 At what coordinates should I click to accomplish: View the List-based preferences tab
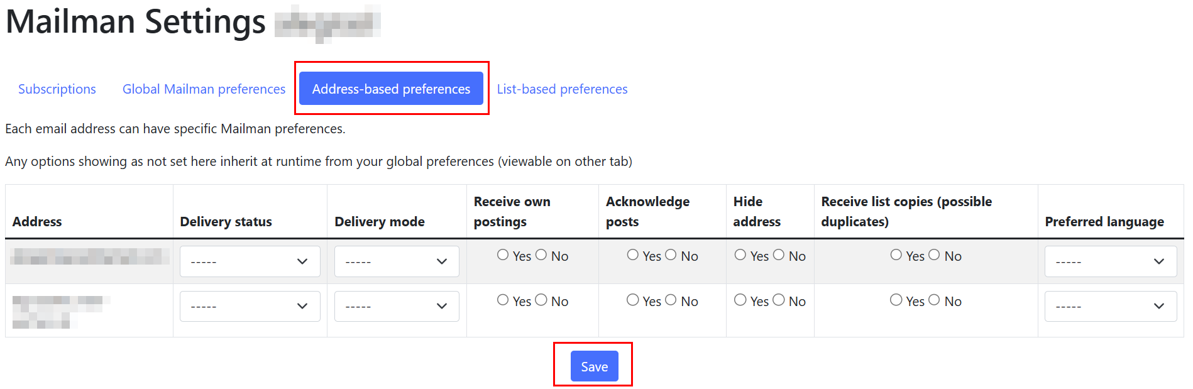point(561,89)
